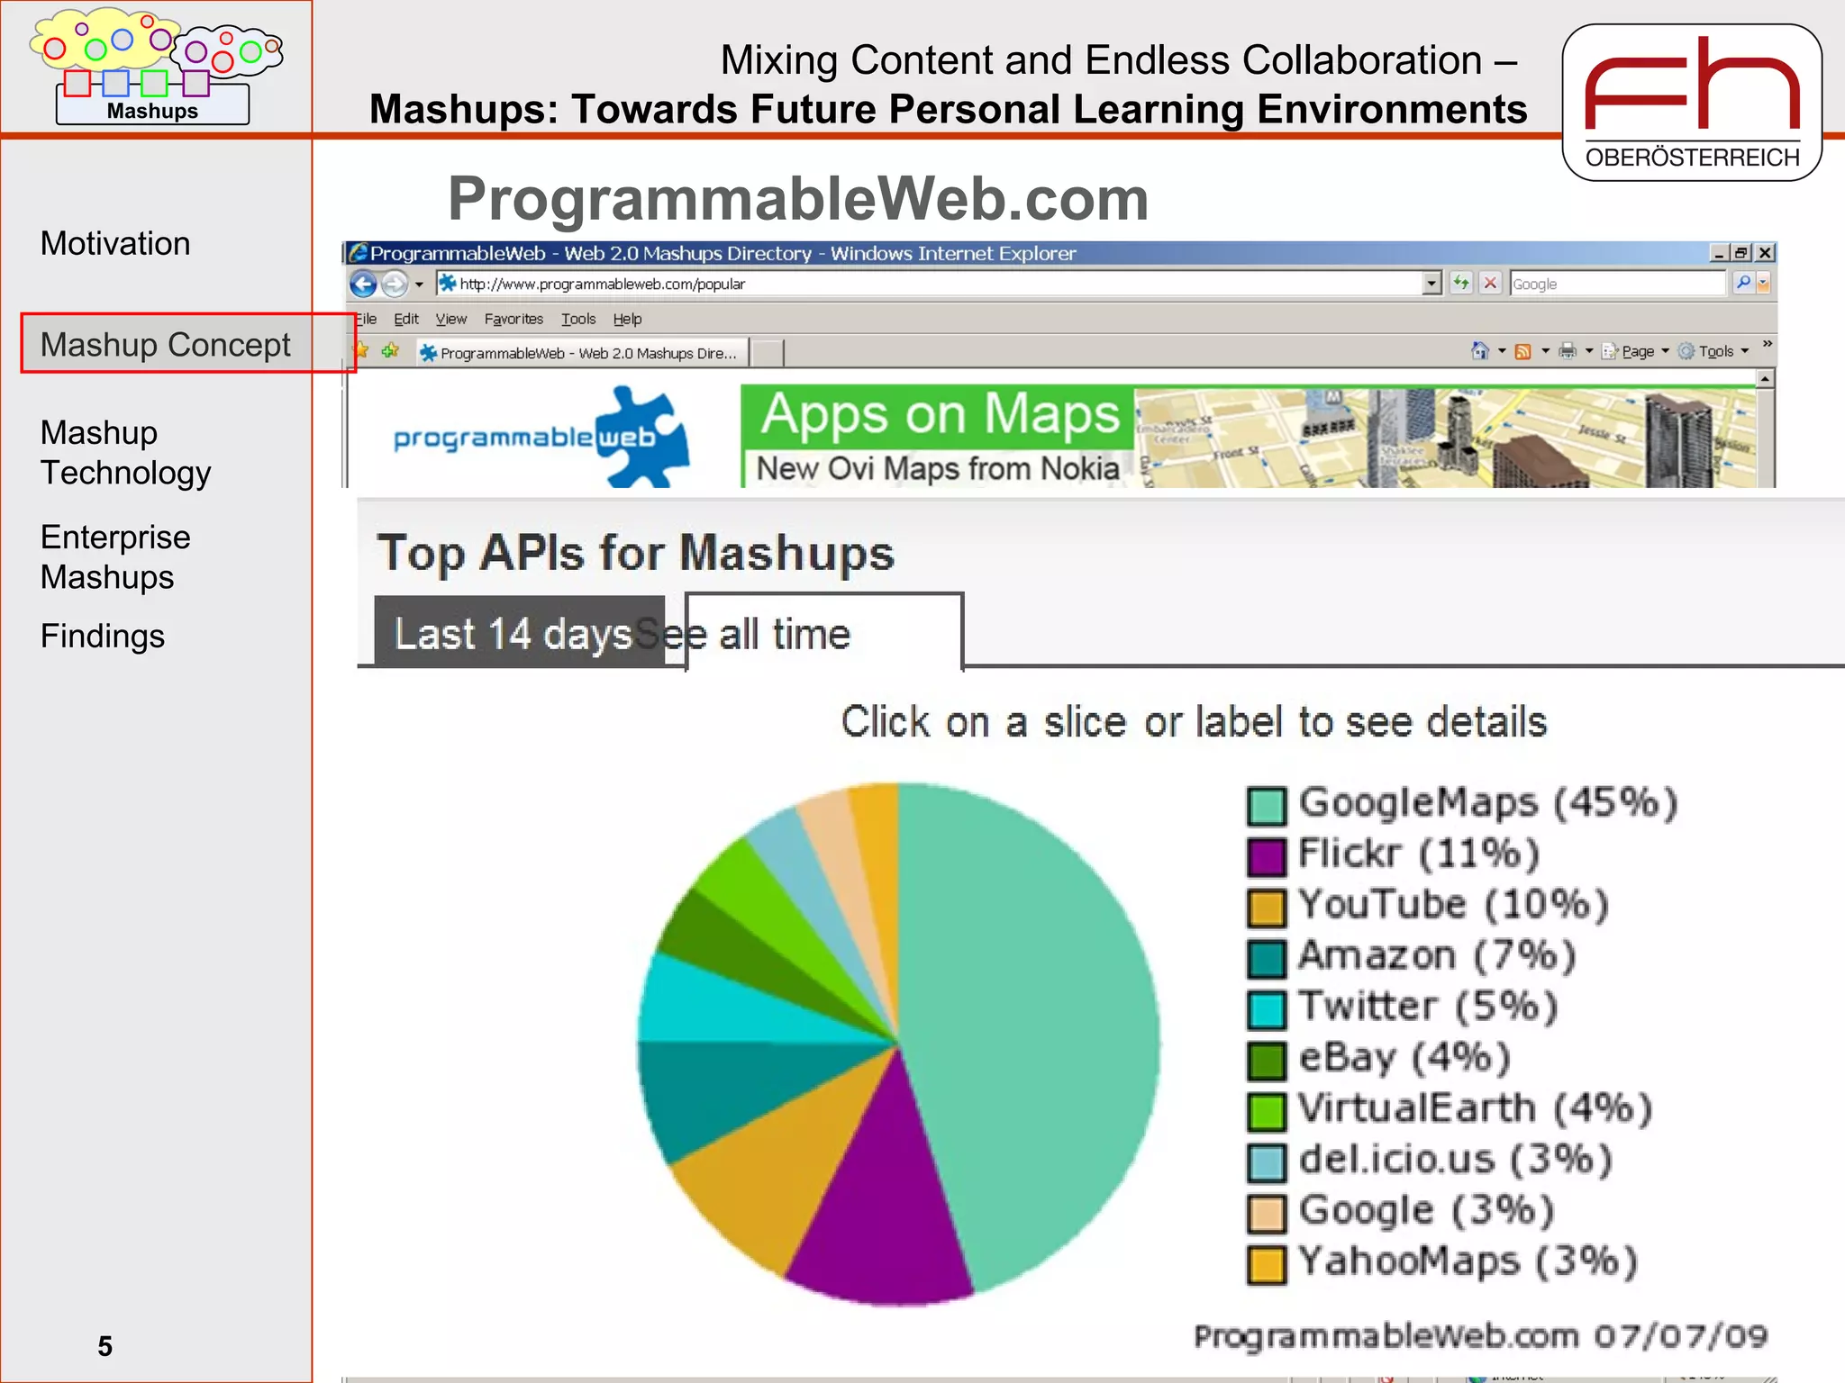Click the Home page icon
This screenshot has width=1845, height=1383.
pyautogui.click(x=1480, y=351)
